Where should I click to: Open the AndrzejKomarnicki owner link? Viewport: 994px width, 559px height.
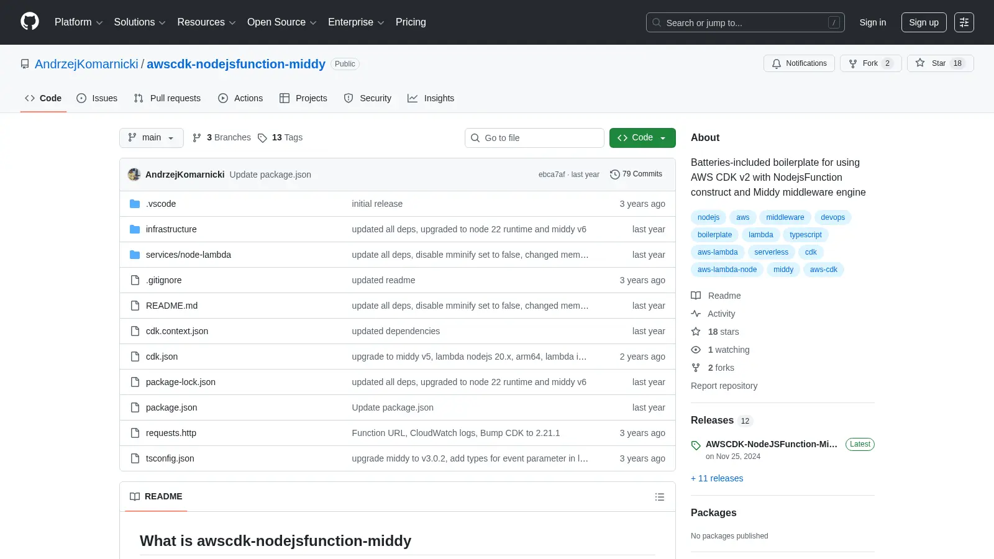click(x=86, y=64)
